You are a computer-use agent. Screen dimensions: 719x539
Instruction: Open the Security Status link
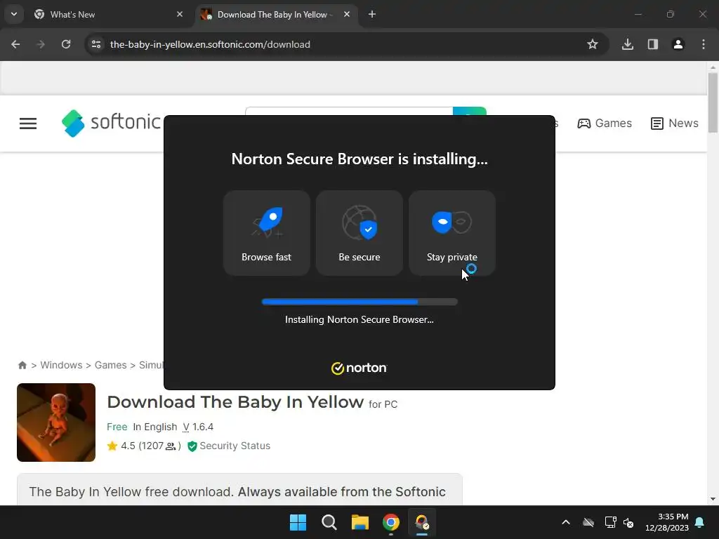click(229, 446)
